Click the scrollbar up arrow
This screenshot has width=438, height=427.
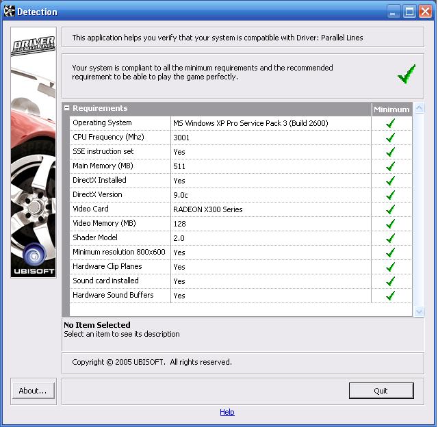click(420, 108)
